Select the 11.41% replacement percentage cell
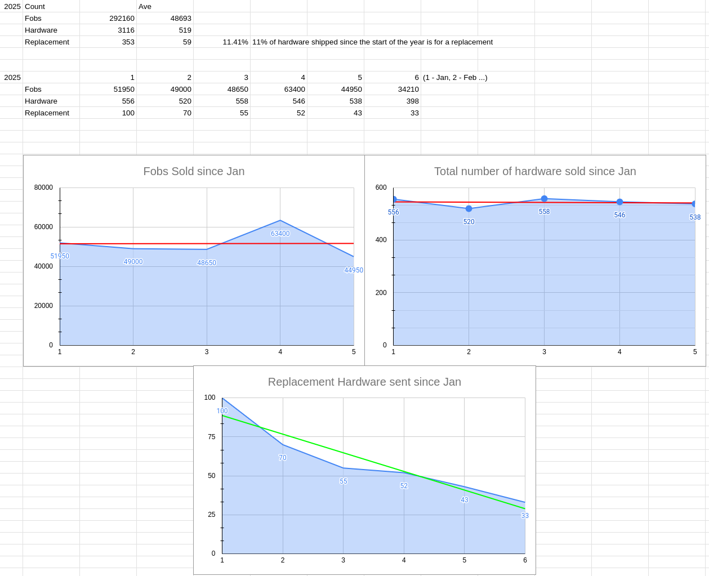 pos(222,42)
